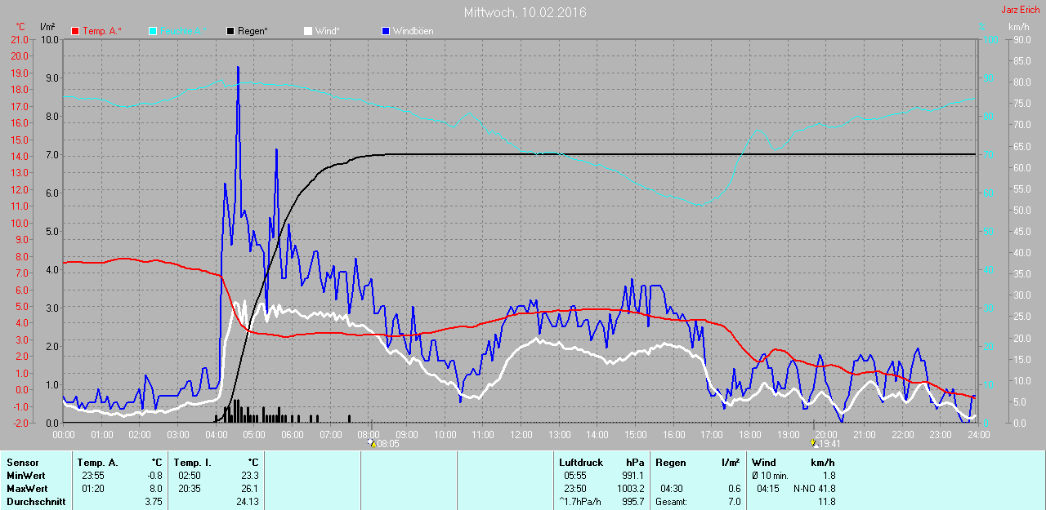Click the red Temp. A. legend swatch
The image size is (1046, 510).
[75, 31]
